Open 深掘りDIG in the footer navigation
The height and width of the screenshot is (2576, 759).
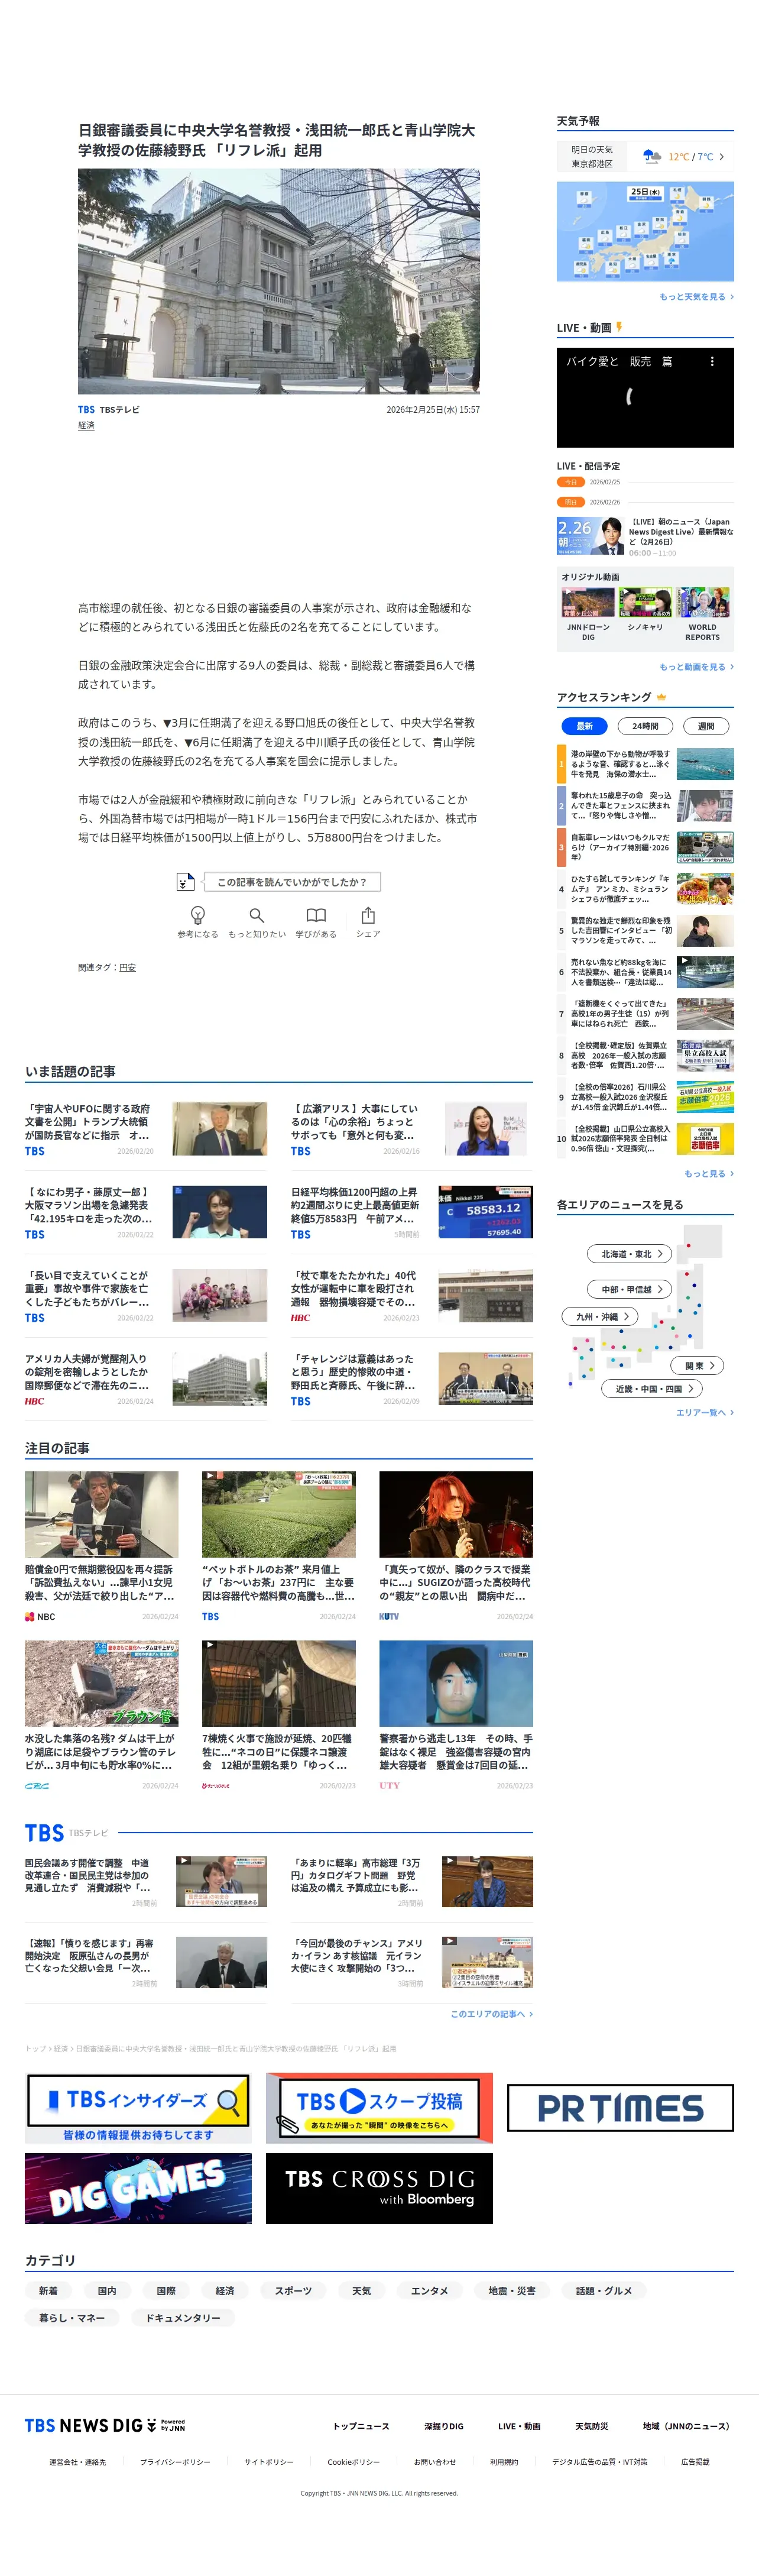pyautogui.click(x=444, y=2426)
